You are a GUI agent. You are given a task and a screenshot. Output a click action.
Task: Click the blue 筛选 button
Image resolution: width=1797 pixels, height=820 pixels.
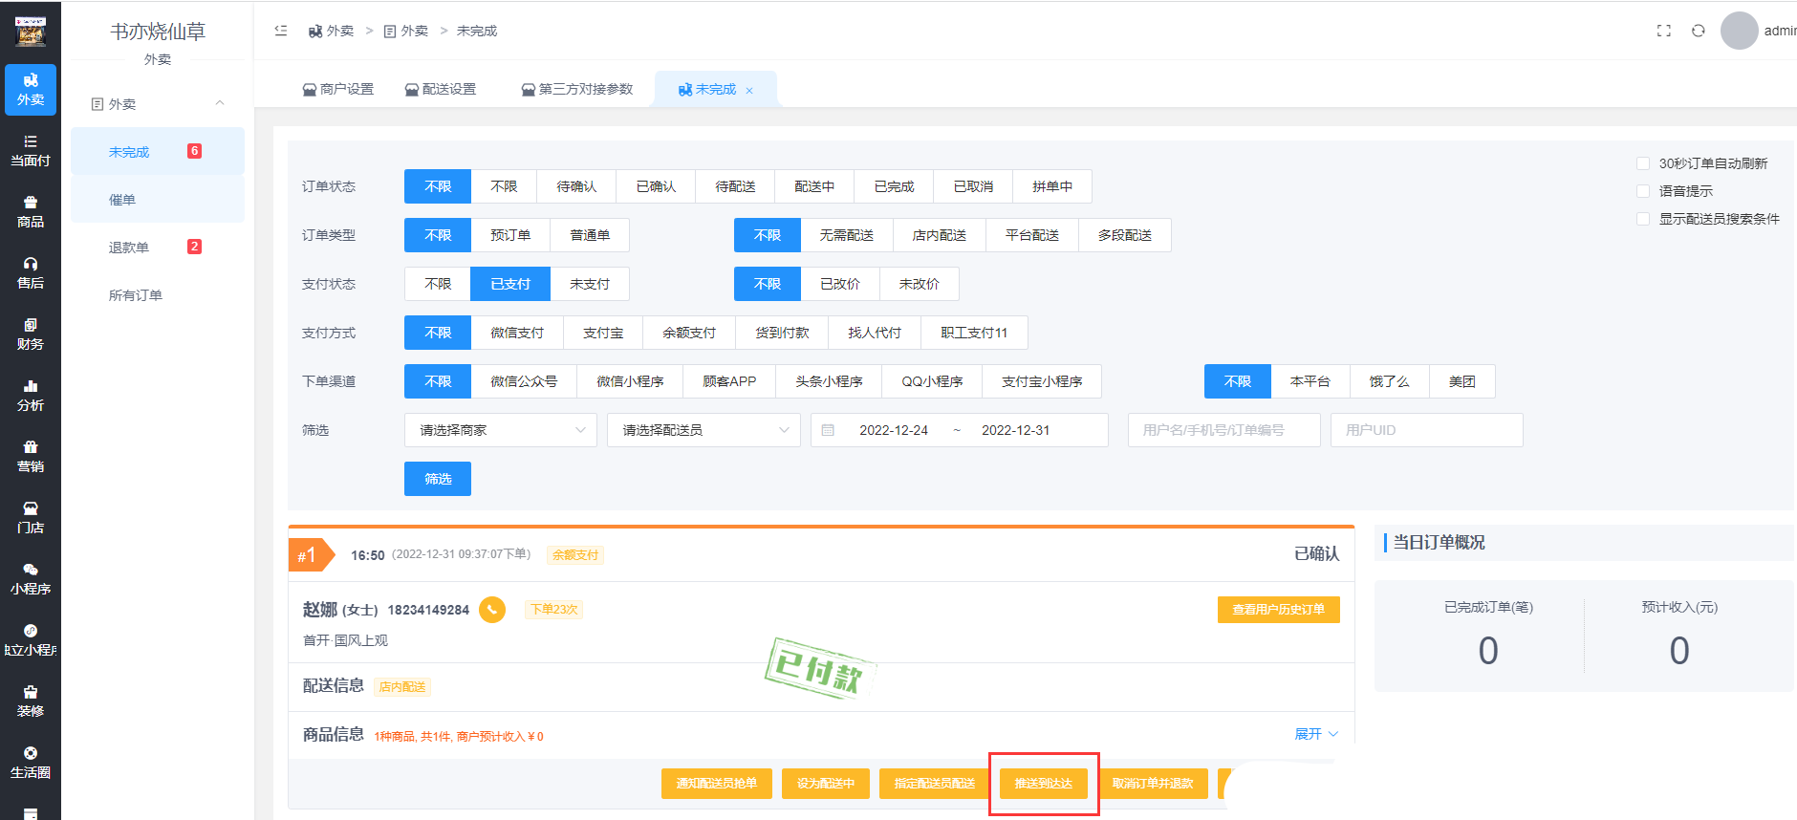pos(438,479)
